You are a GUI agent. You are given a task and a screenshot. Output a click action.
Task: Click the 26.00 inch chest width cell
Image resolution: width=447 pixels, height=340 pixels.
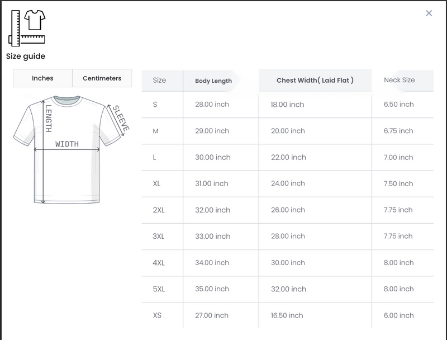[x=288, y=210]
